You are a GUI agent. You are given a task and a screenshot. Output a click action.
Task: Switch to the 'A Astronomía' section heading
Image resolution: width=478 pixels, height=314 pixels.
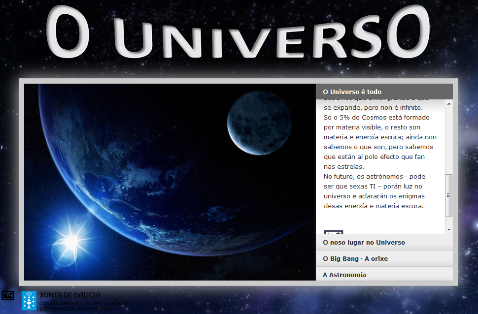[x=384, y=274]
